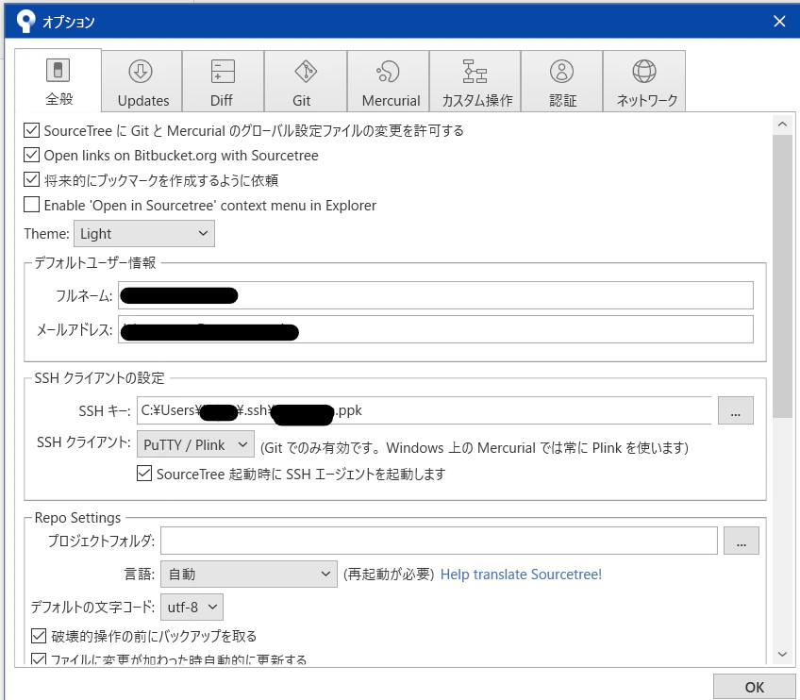Viewport: 800px width, 700px height.
Task: Toggle 破壊的操作の前にバックアップを取る checkbox
Action: (x=39, y=636)
